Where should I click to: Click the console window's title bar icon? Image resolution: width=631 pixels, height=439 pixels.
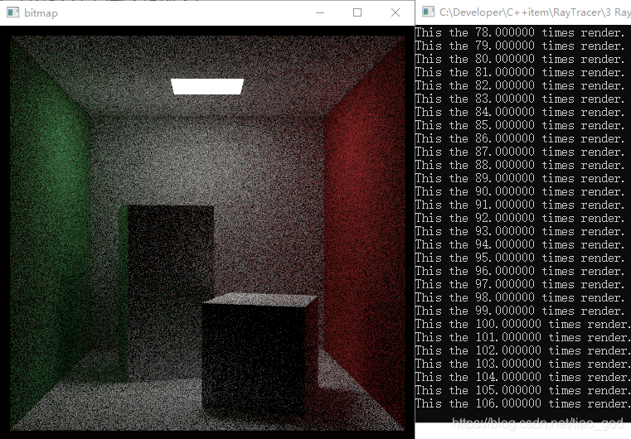click(x=428, y=12)
